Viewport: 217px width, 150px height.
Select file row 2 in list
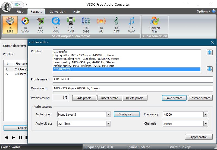coord(16,74)
